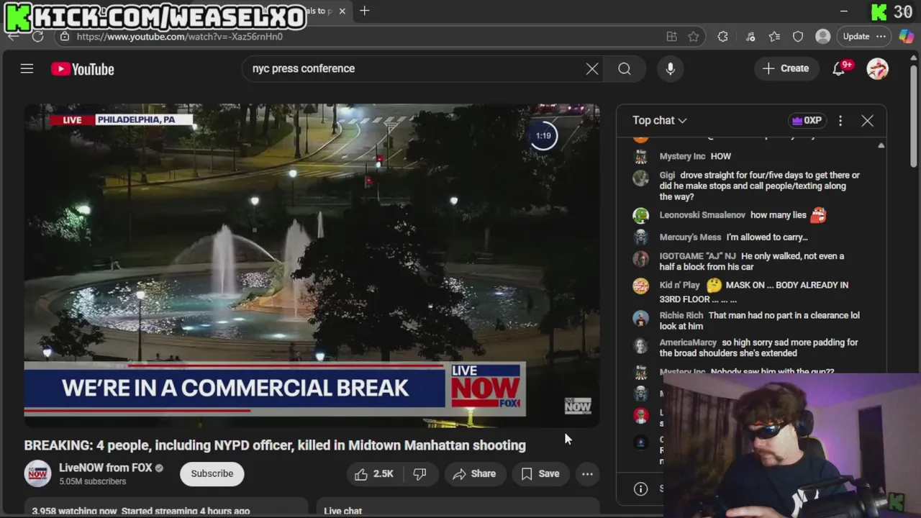Click the video title about Midtown Manhattan shooting
The image size is (921, 518).
point(275,445)
